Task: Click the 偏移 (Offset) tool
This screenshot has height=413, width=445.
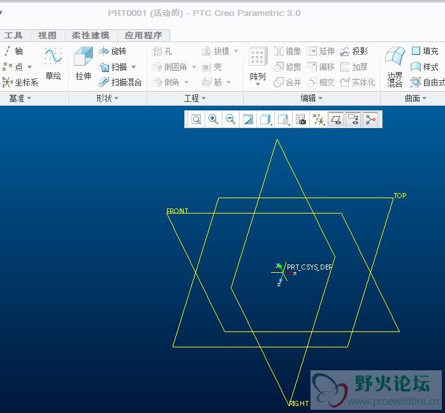Action: click(321, 67)
